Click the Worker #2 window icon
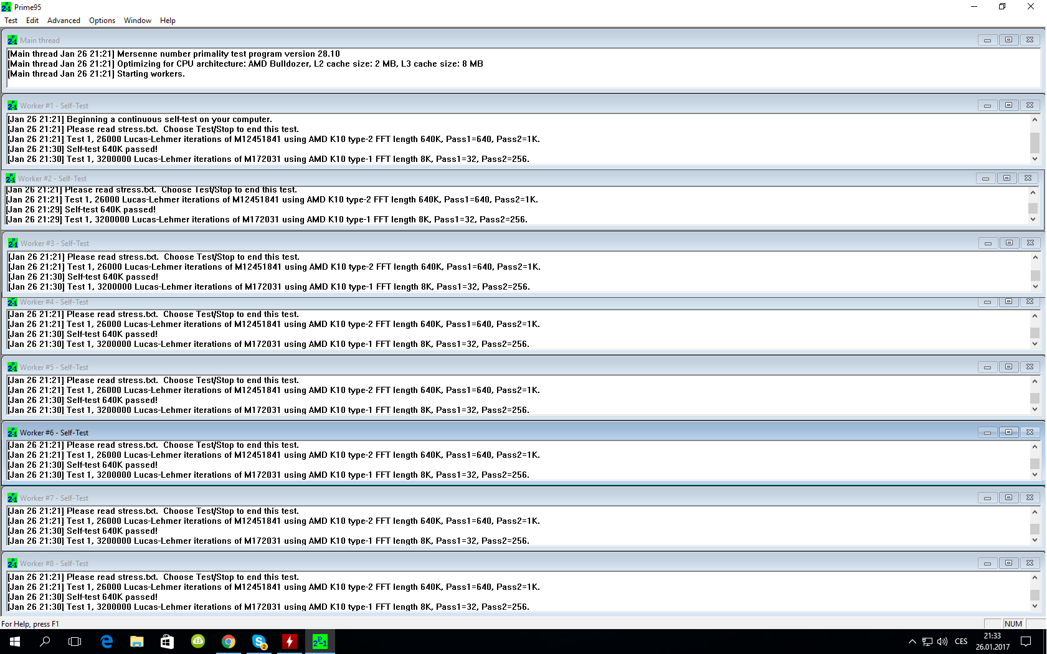 pyautogui.click(x=11, y=178)
